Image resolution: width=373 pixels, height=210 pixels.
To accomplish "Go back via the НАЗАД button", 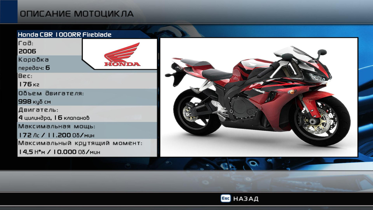I will [246, 199].
